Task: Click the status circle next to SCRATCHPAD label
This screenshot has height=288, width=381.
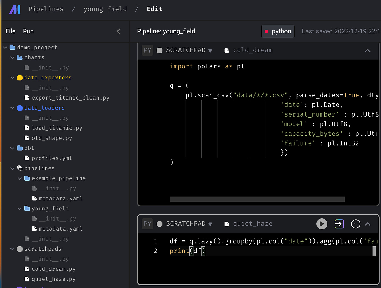Action: tap(160, 50)
